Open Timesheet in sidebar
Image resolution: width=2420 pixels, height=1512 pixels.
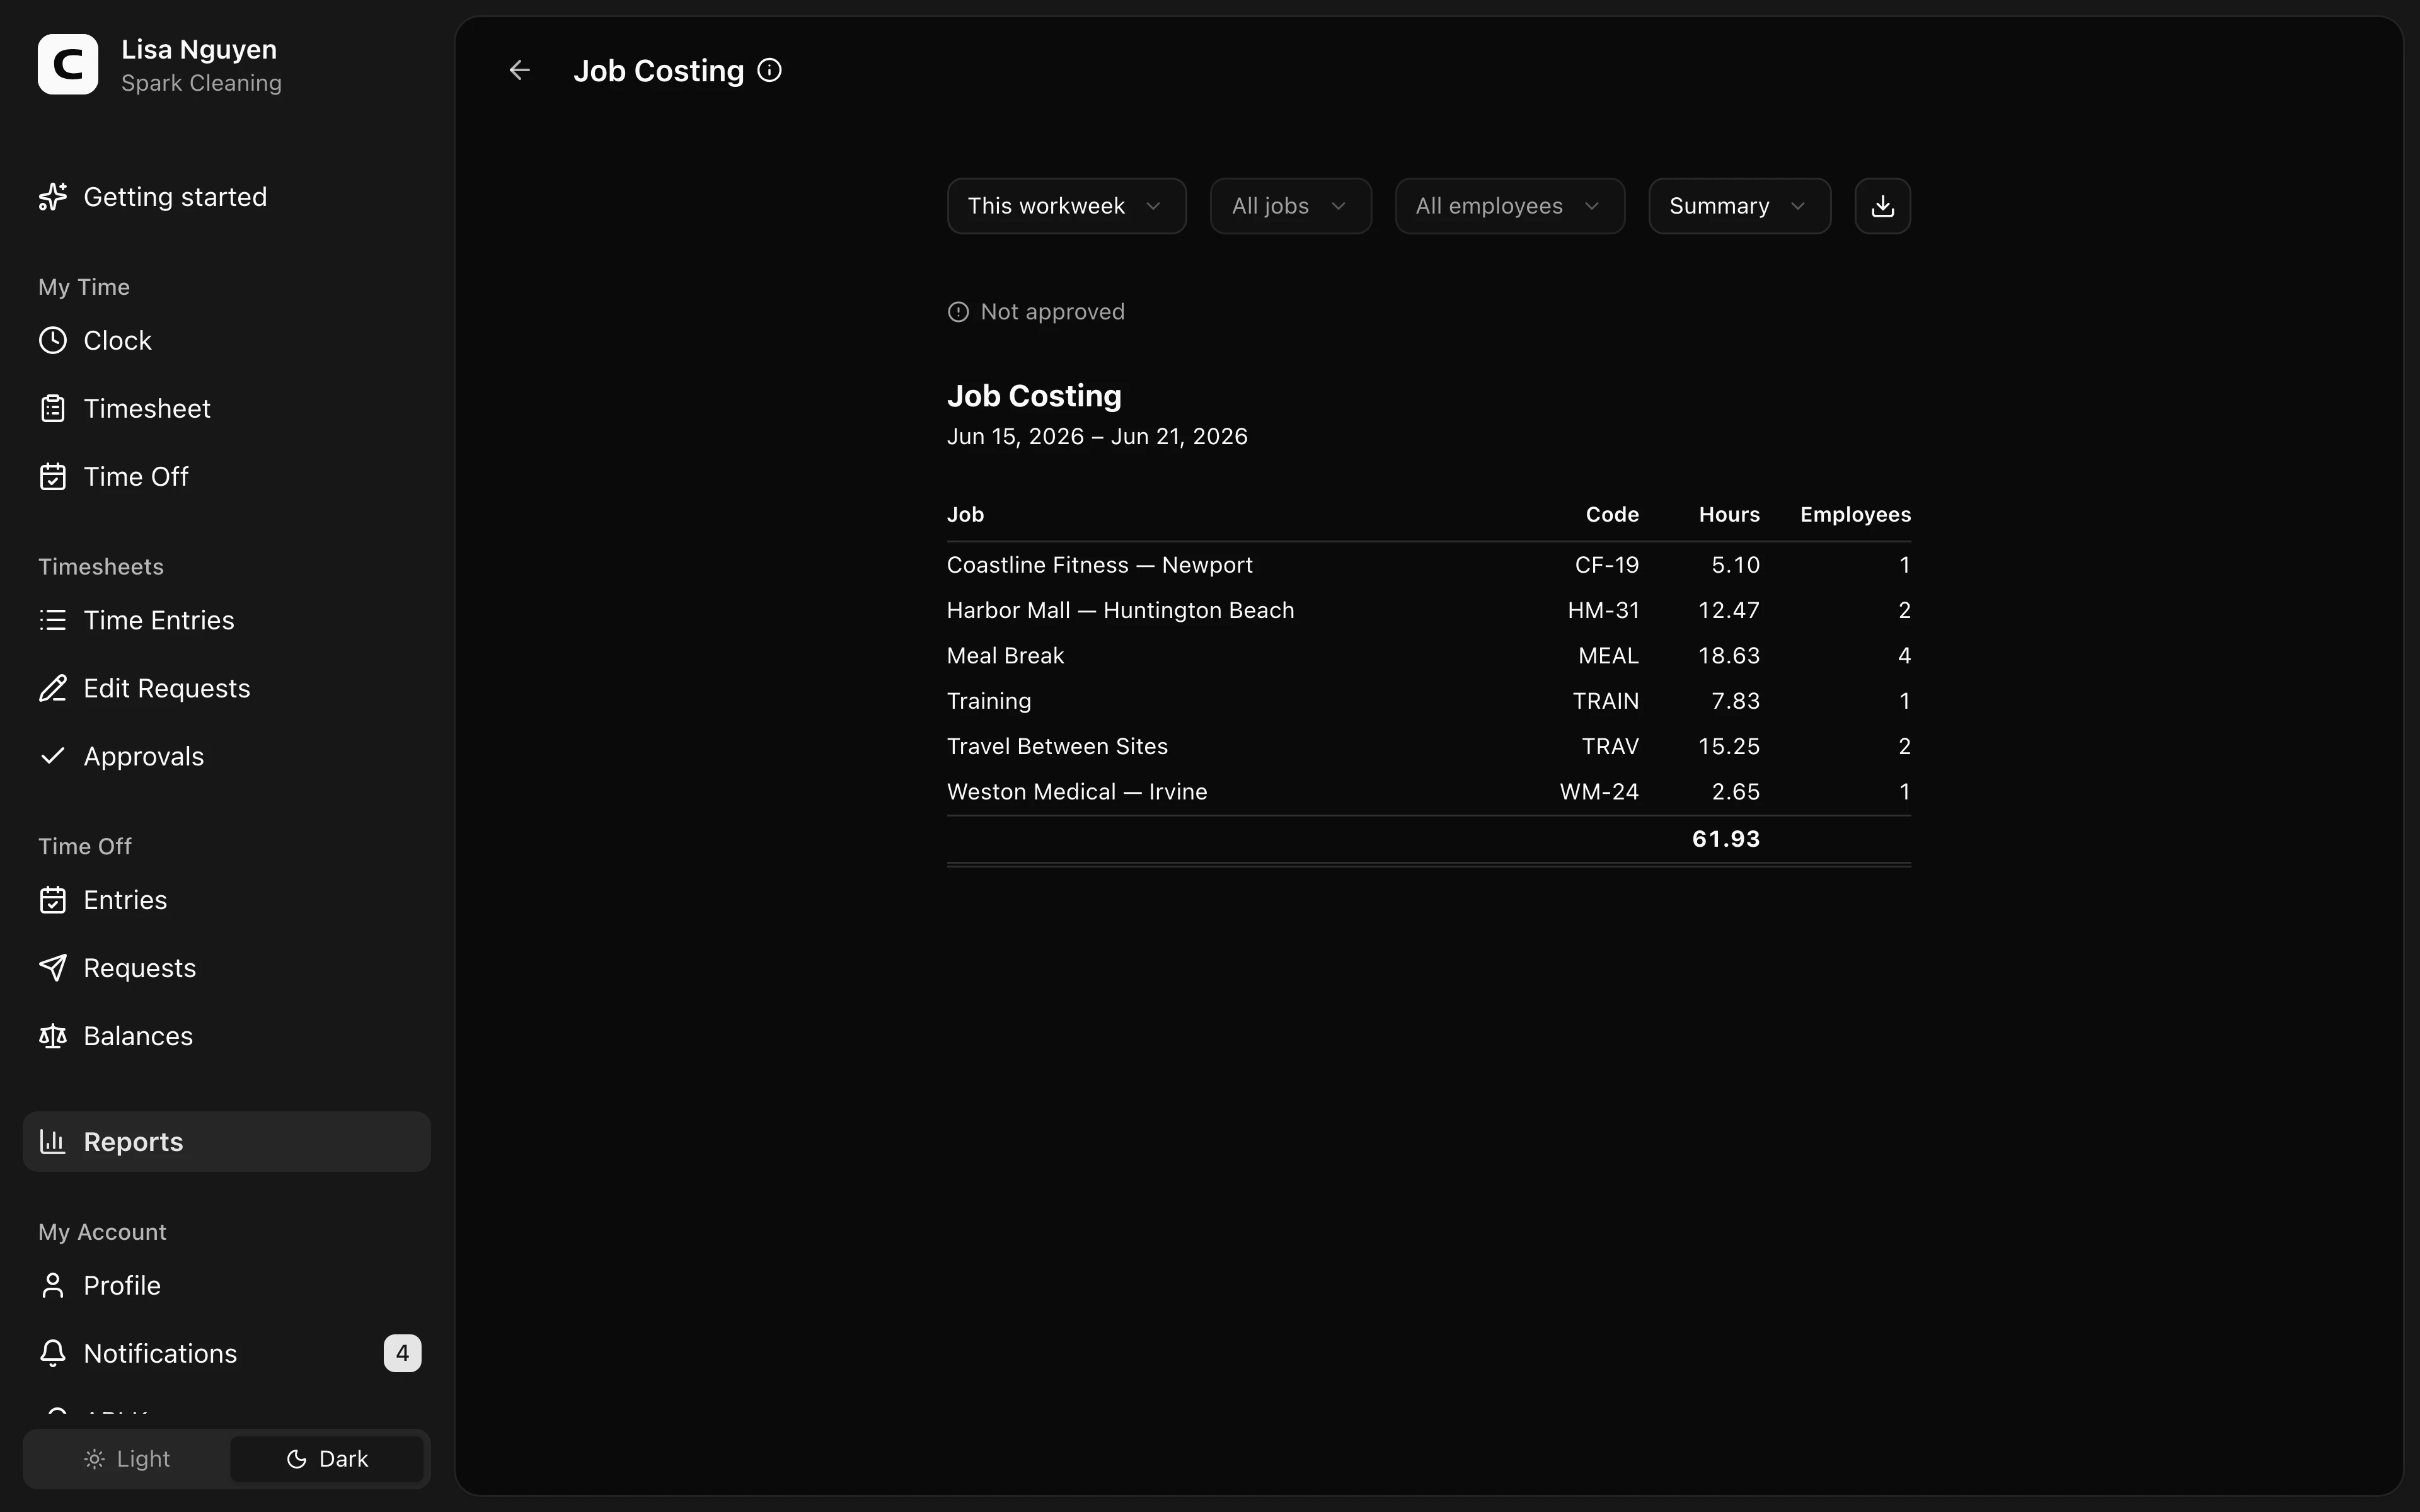click(x=226, y=409)
